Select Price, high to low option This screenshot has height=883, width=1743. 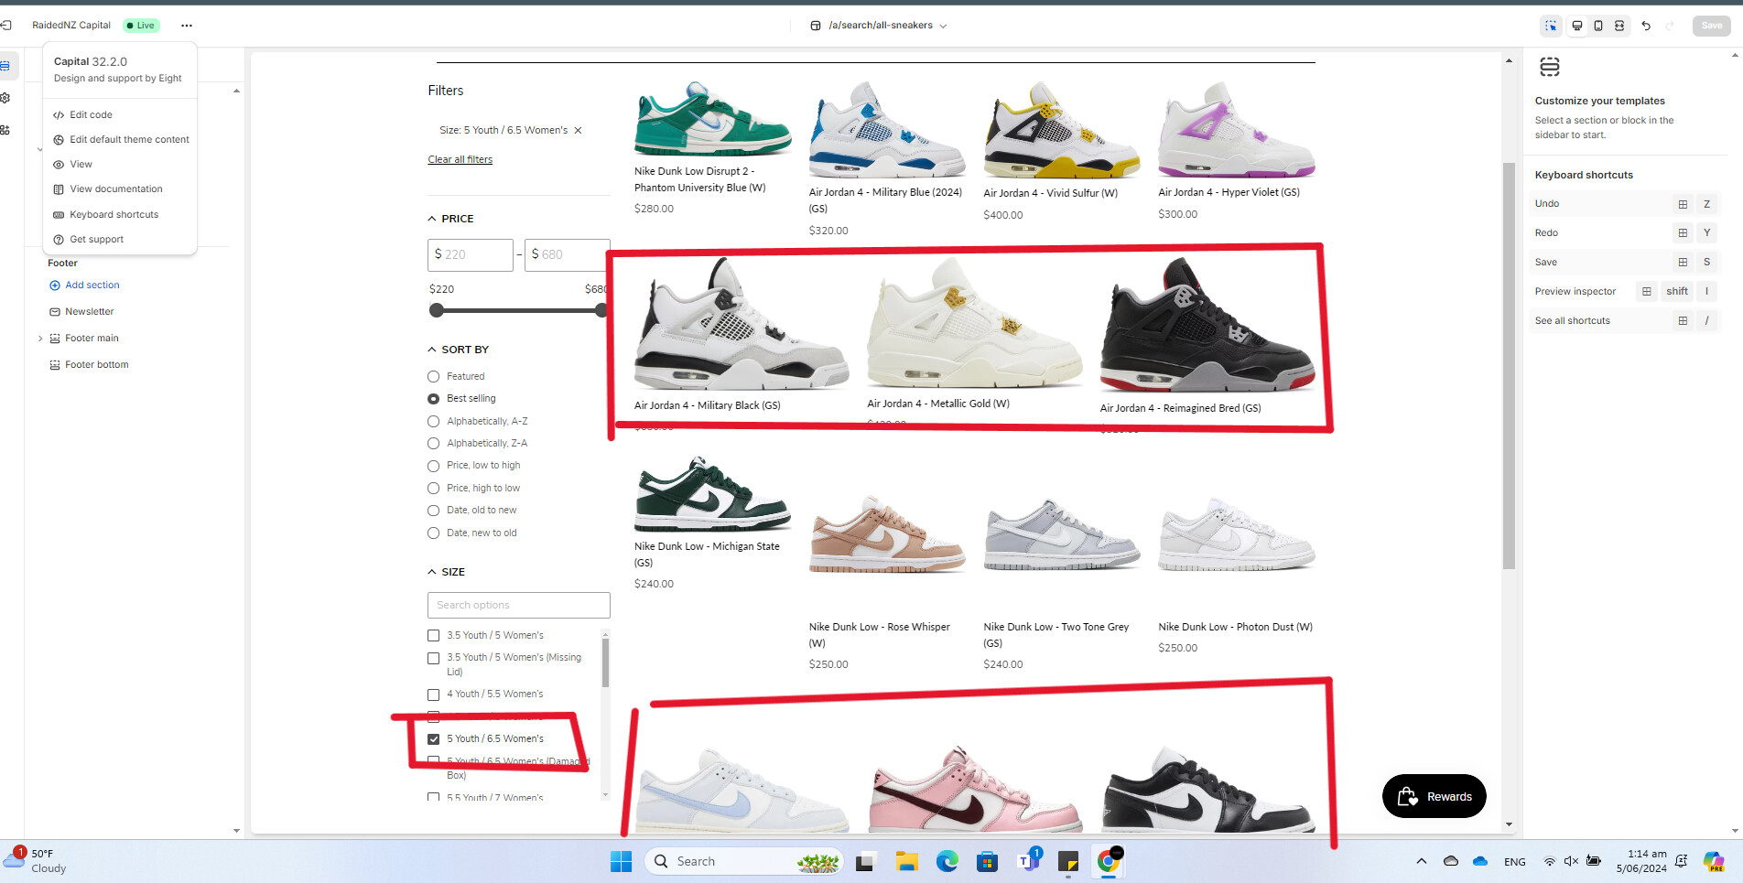[x=434, y=489]
